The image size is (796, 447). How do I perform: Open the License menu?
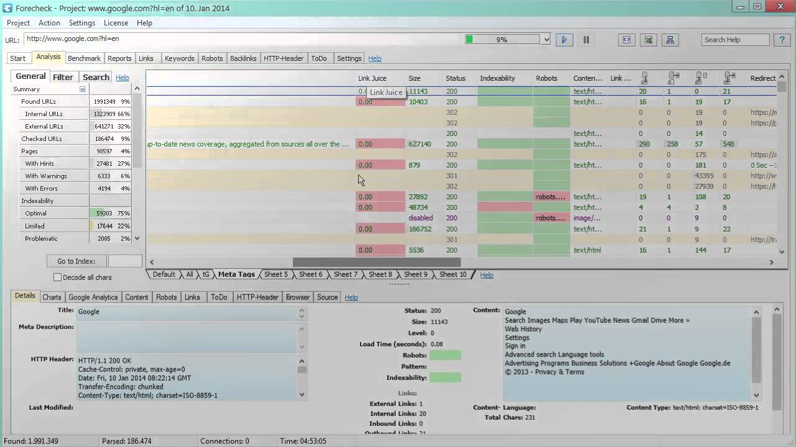click(116, 23)
